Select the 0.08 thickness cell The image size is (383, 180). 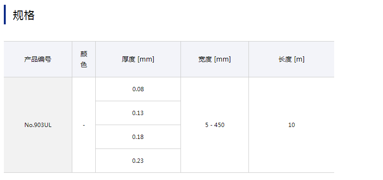[138, 89]
